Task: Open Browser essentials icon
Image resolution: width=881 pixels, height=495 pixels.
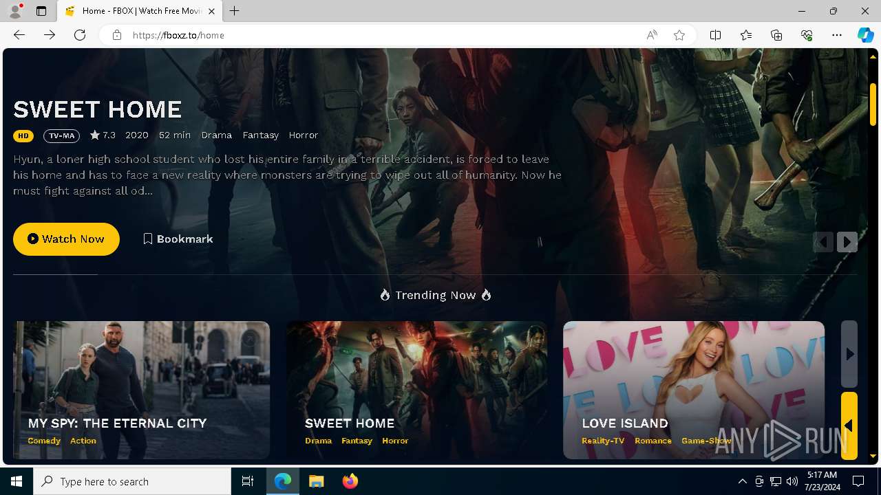Action: 807,35
